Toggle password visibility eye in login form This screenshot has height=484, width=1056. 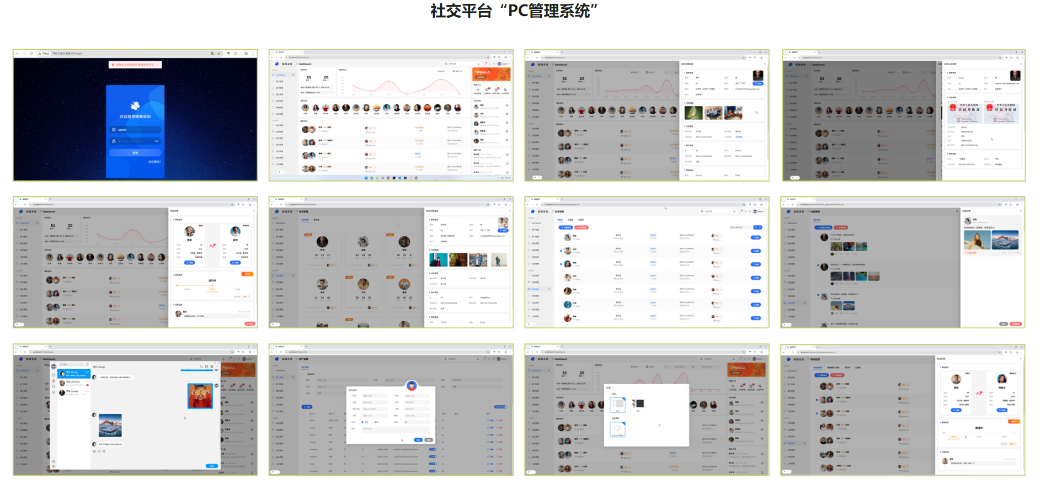(x=157, y=141)
